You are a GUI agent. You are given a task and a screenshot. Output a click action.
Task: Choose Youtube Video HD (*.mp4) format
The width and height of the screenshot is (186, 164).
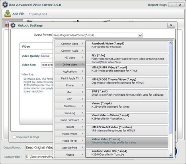127,153
